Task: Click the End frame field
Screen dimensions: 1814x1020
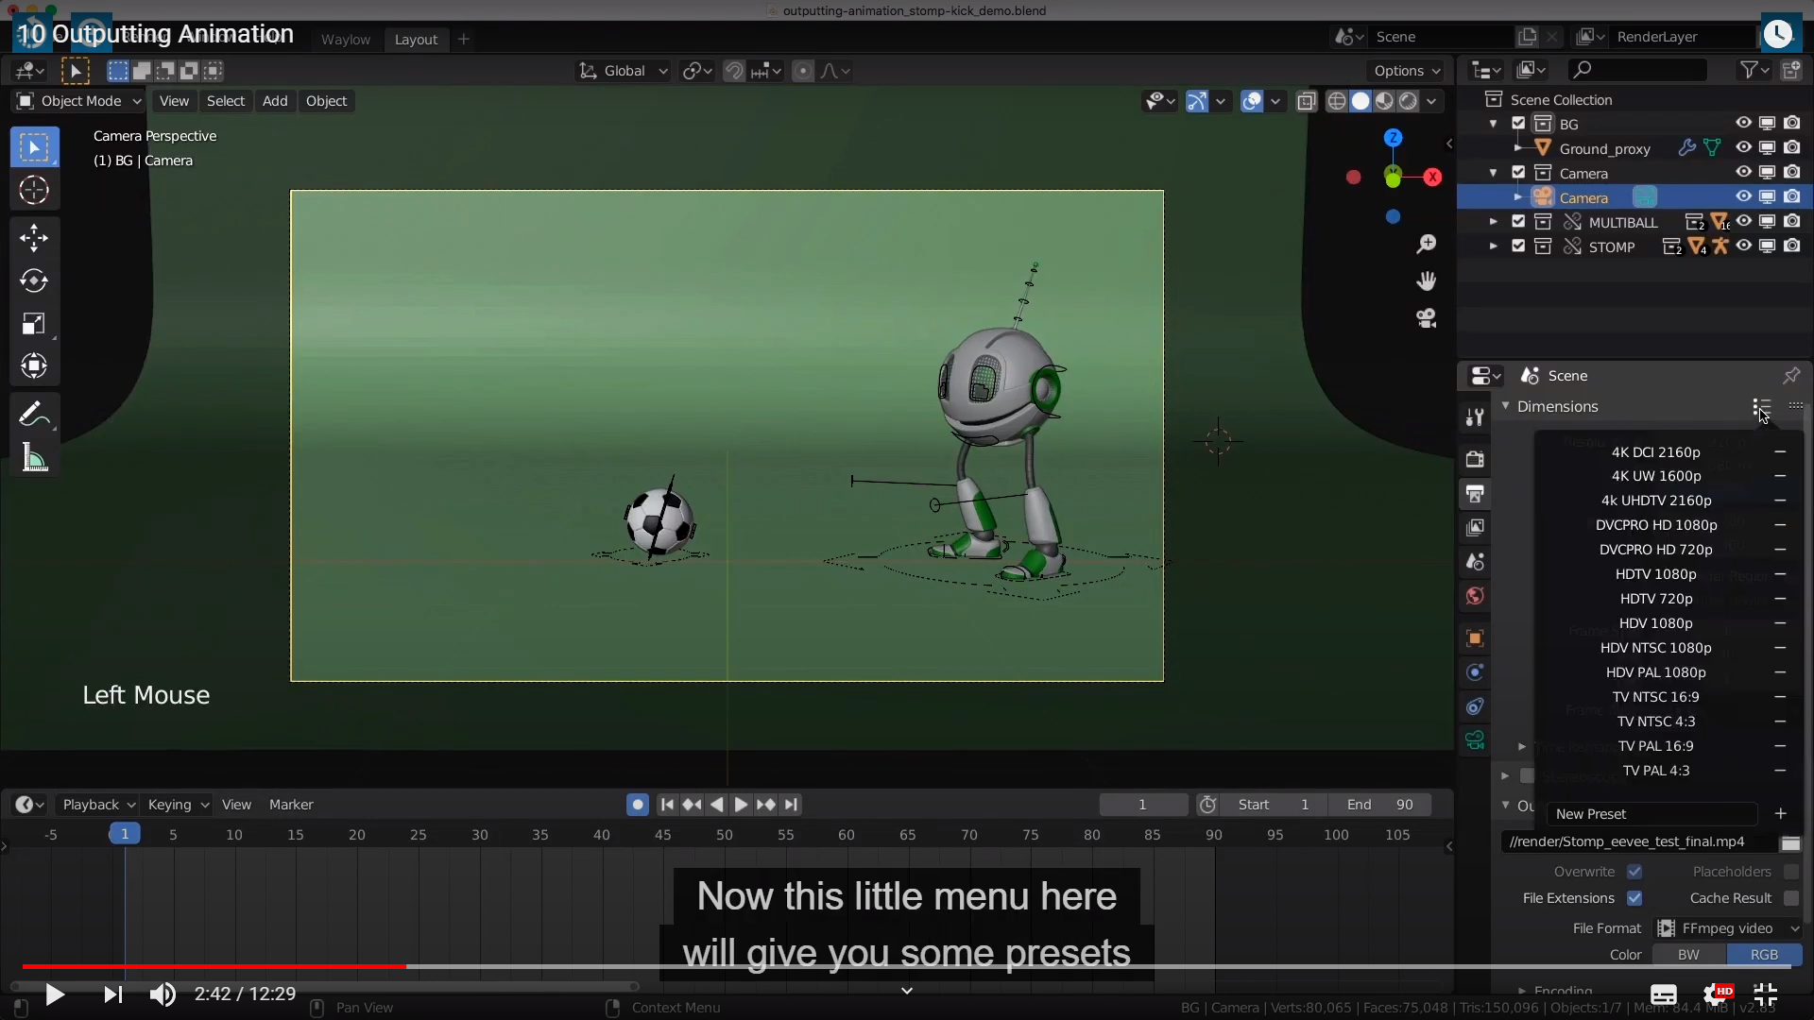Action: [x=1379, y=805]
